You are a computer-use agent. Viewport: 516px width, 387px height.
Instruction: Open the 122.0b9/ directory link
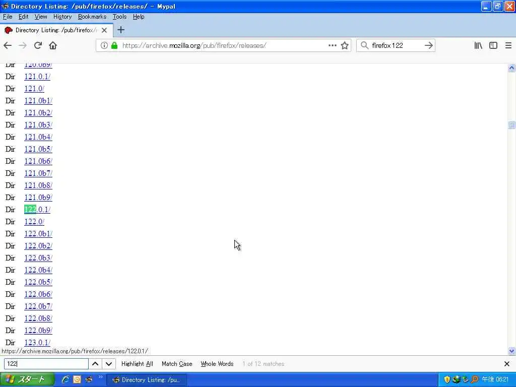pyautogui.click(x=38, y=331)
